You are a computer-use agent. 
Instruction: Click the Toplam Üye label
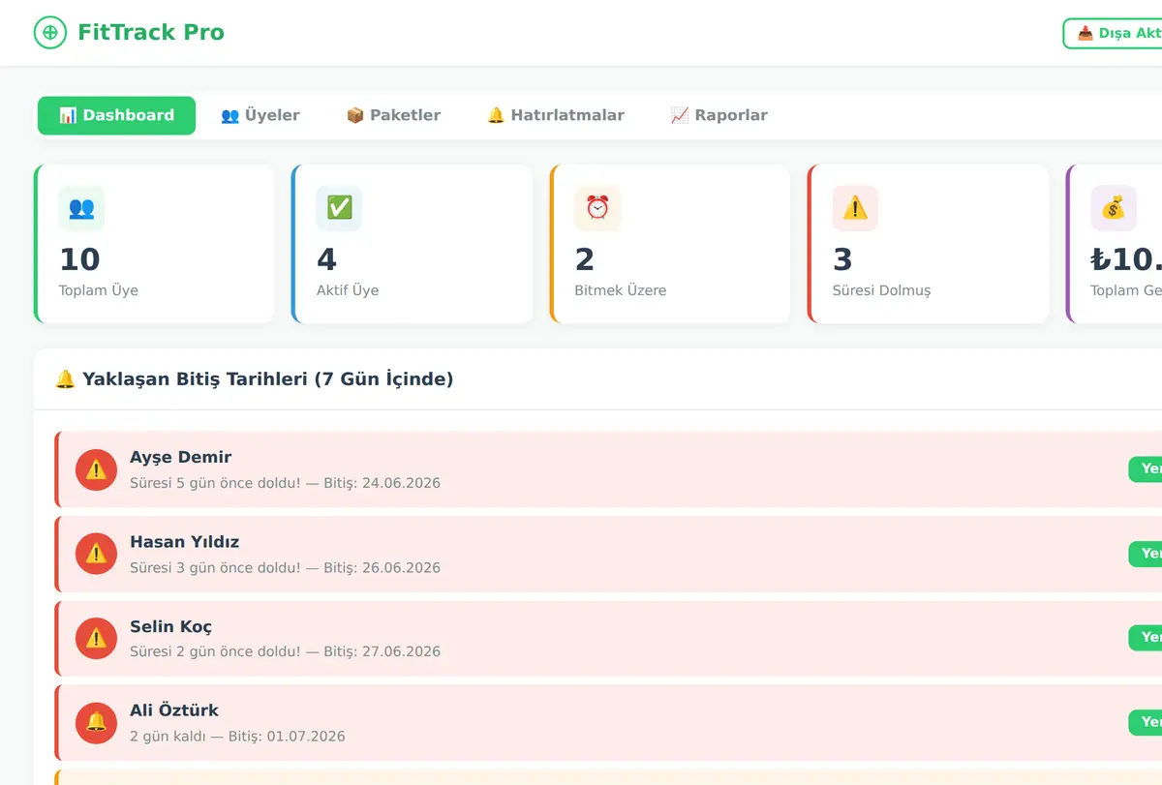[x=98, y=290]
